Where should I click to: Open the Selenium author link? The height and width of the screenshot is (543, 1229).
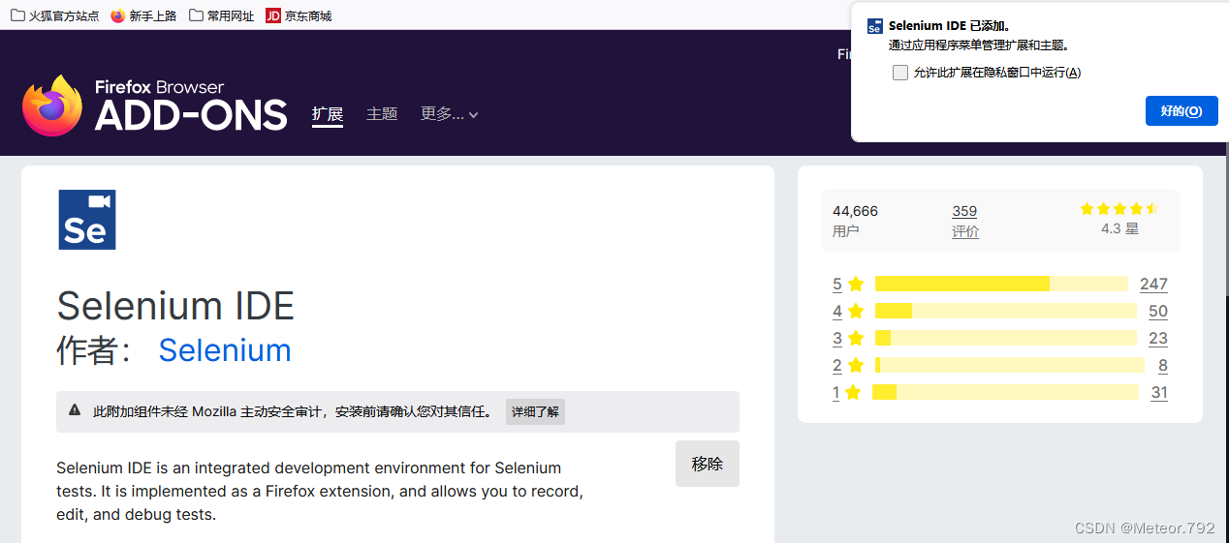225,349
